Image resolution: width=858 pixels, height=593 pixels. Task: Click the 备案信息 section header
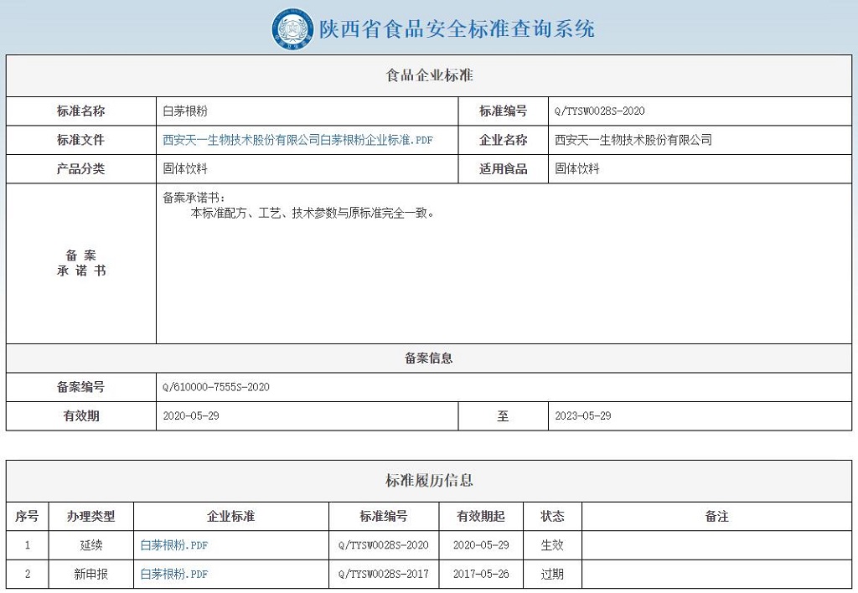(x=428, y=358)
